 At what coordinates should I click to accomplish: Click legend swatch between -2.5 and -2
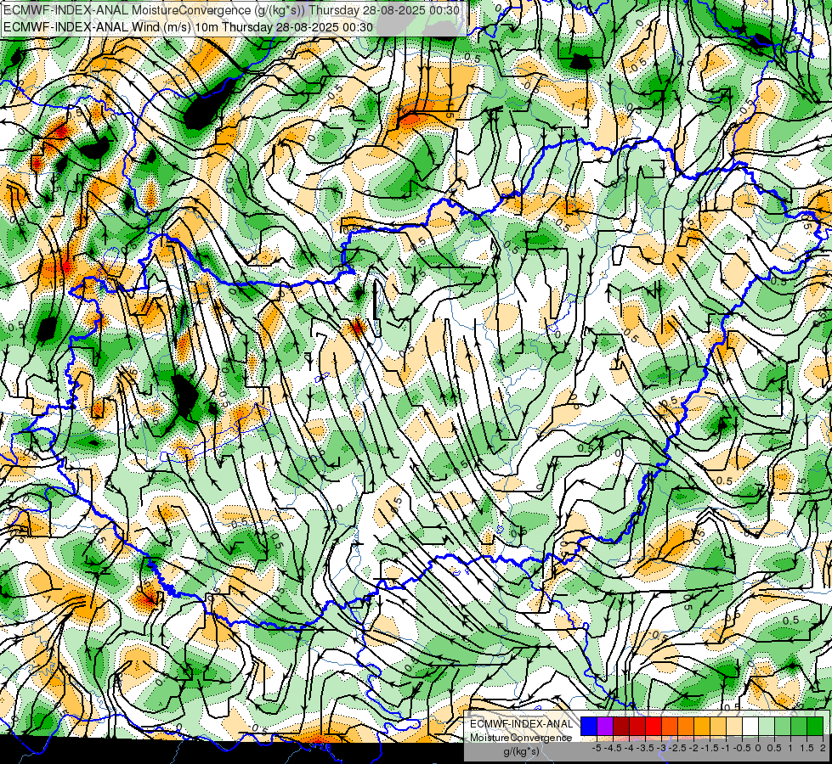tap(686, 727)
